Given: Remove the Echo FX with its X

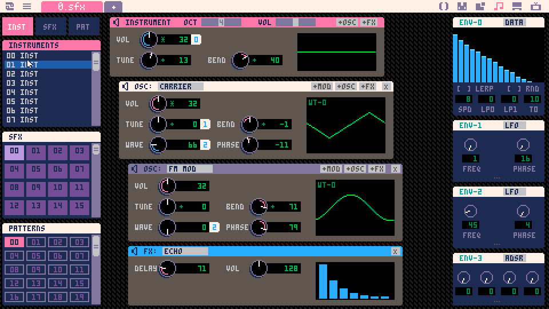Looking at the screenshot, I should 395,251.
